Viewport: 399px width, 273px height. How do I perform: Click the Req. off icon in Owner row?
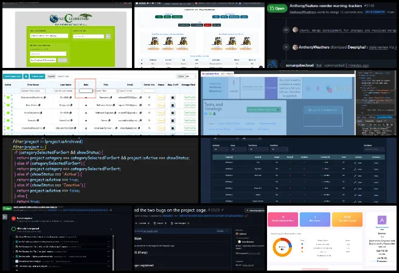[173, 121]
